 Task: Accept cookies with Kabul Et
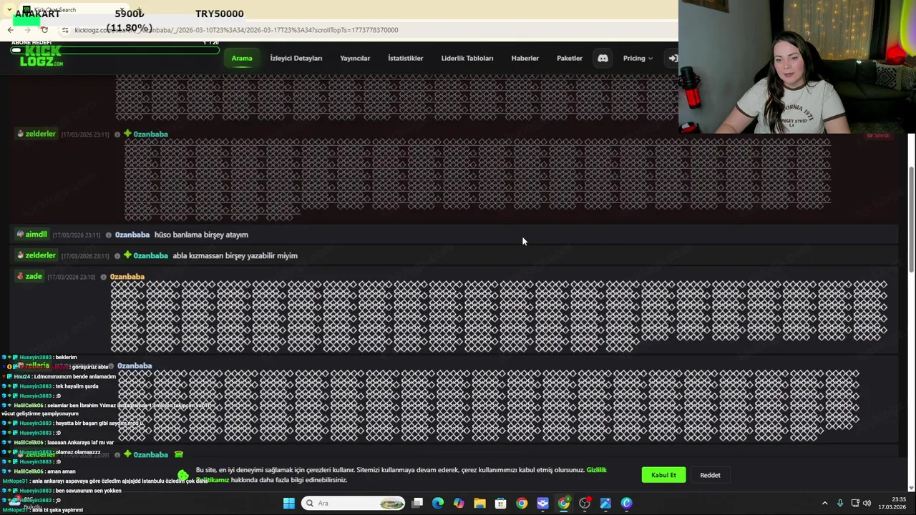point(663,475)
